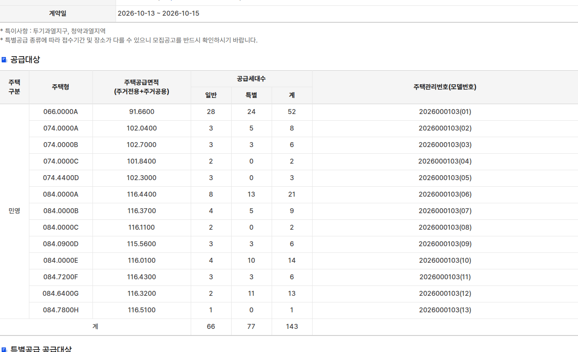The image size is (578, 352).
Task: Click supply area value 116.4400
Action: 142,195
